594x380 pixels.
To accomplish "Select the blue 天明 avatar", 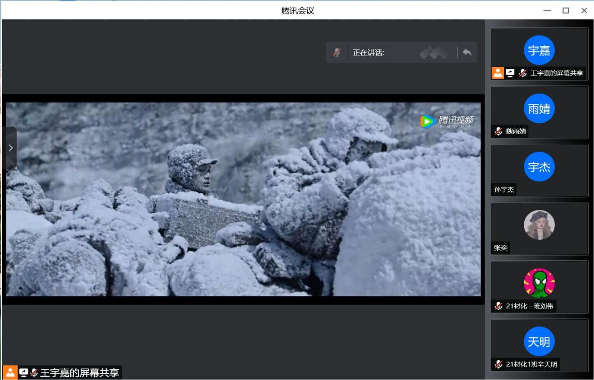I will (x=539, y=342).
